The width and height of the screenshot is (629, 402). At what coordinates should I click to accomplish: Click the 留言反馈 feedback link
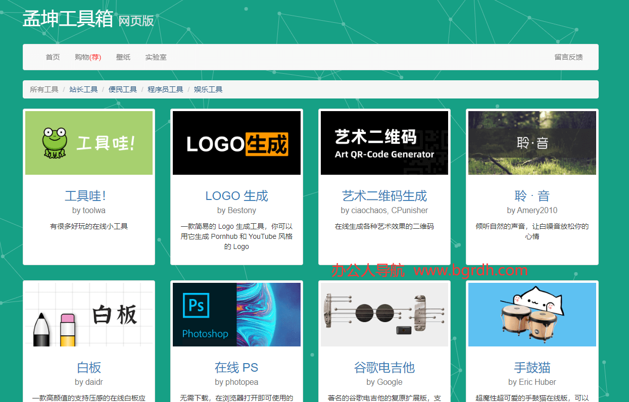[570, 57]
